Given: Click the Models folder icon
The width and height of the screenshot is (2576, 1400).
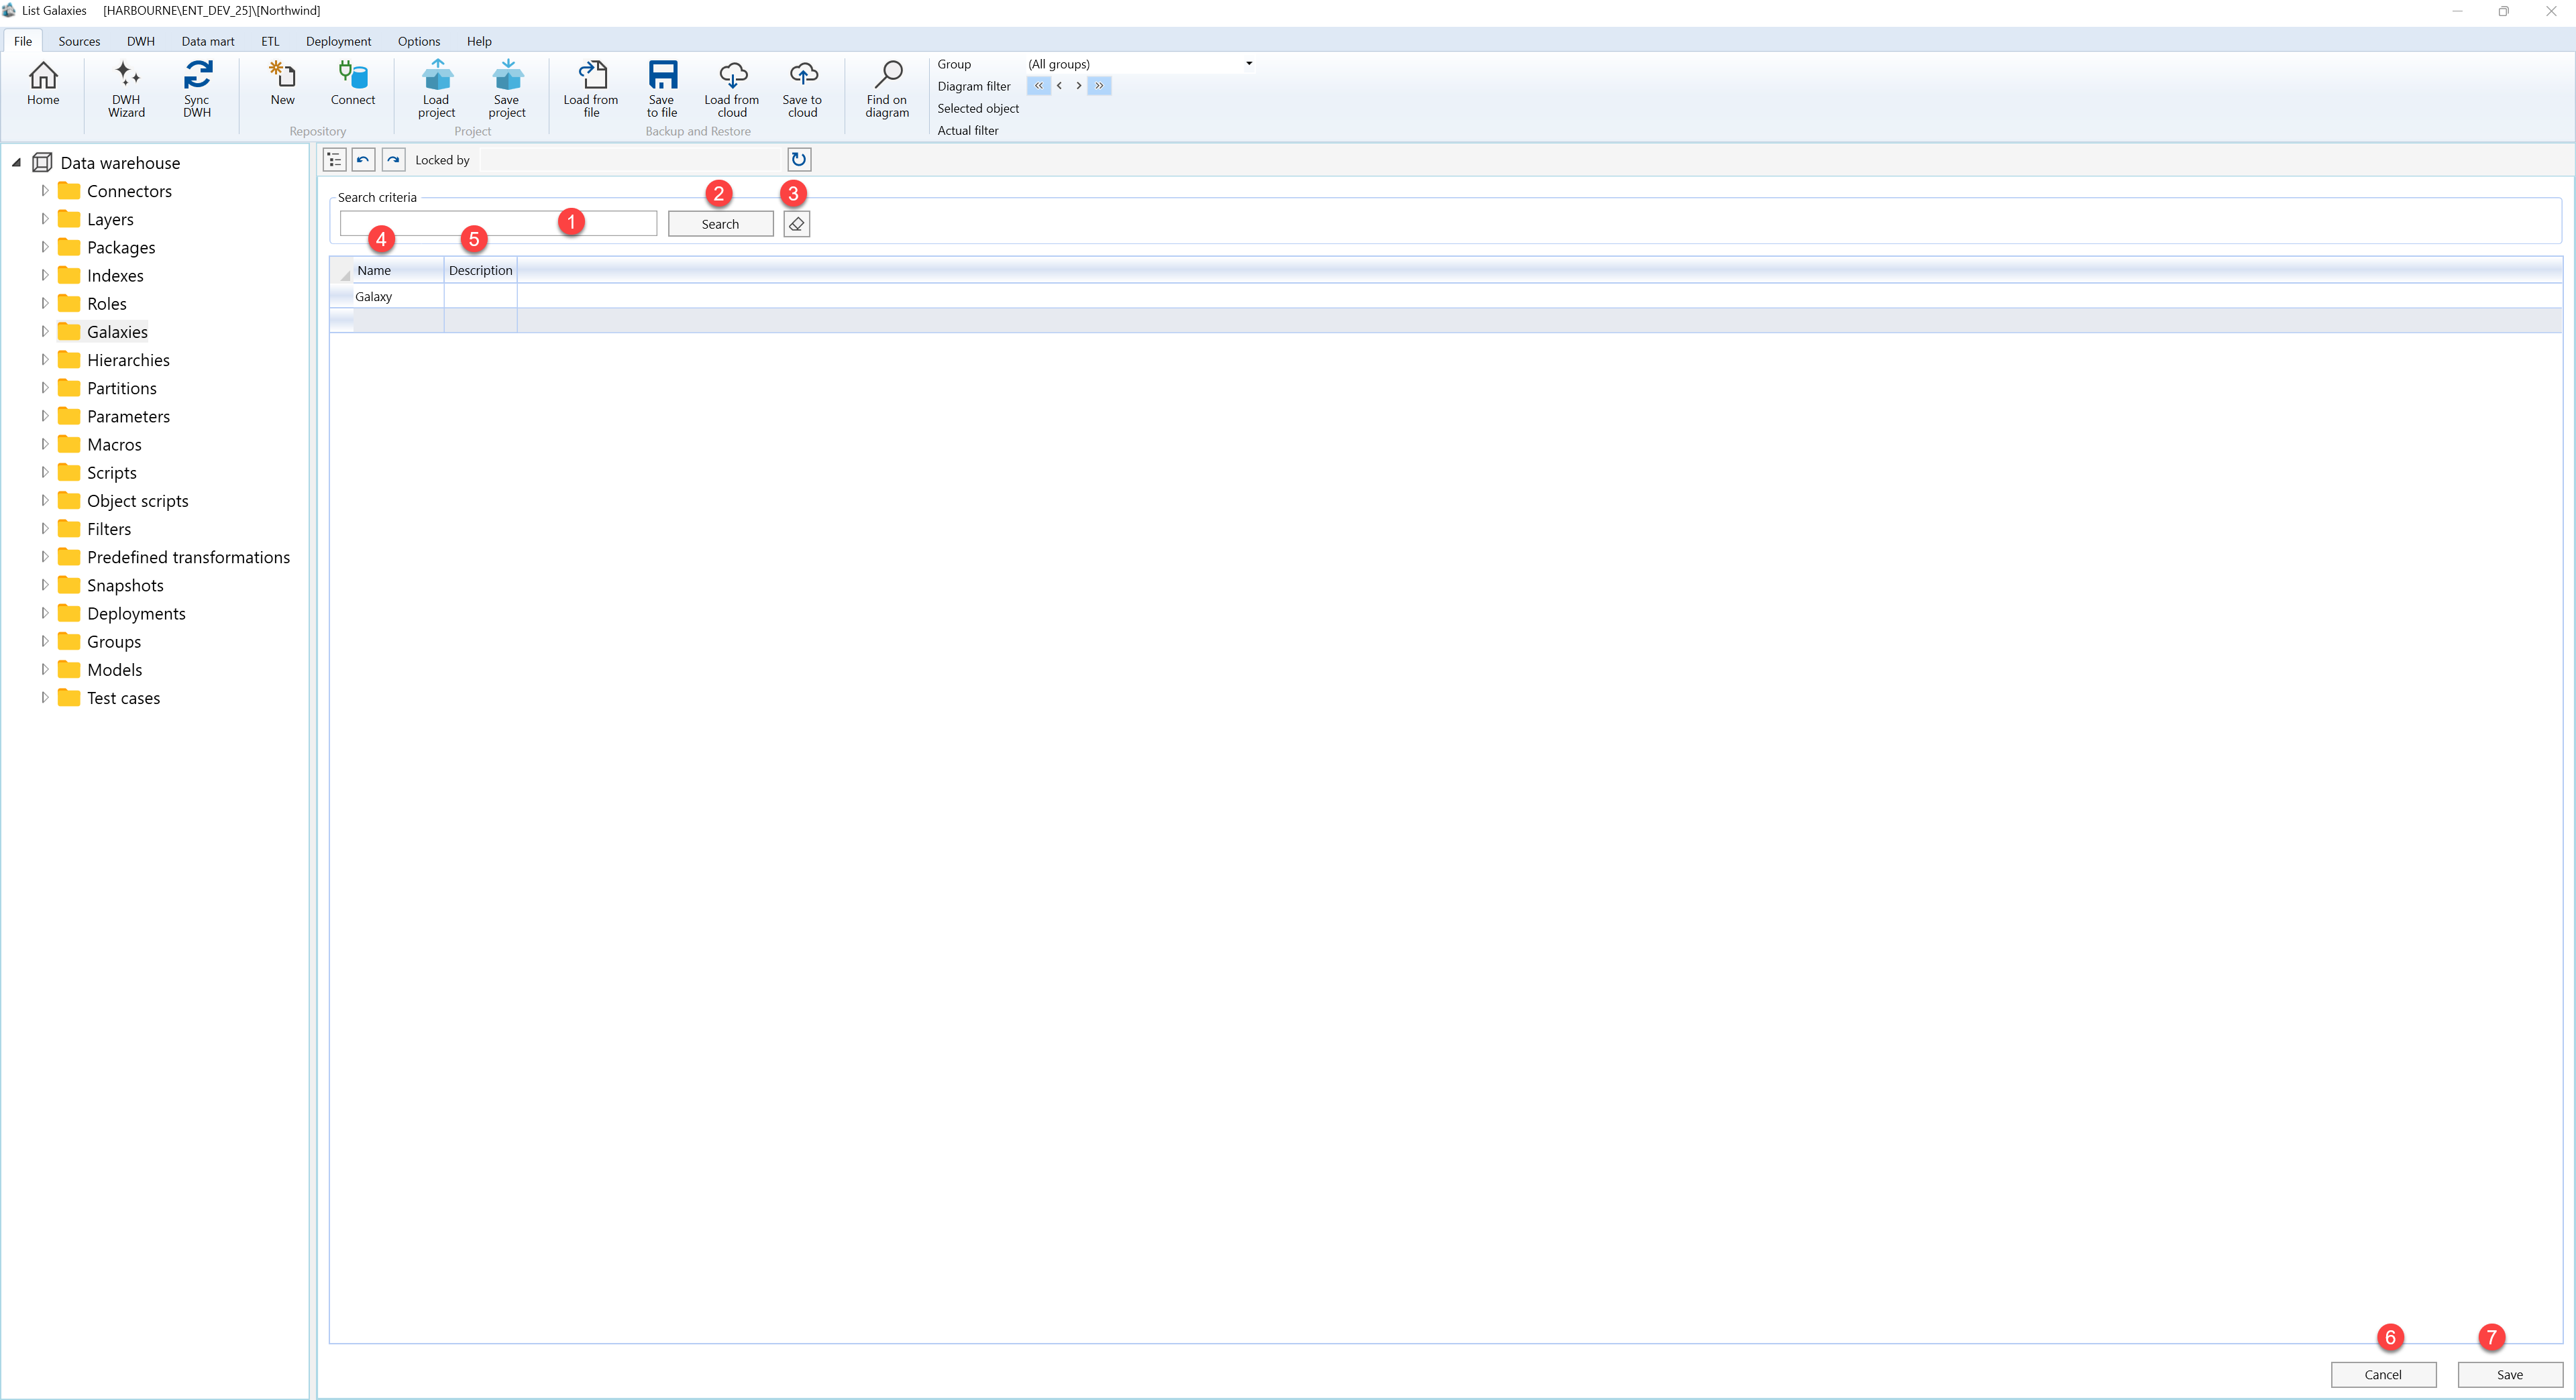Looking at the screenshot, I should click(x=69, y=668).
